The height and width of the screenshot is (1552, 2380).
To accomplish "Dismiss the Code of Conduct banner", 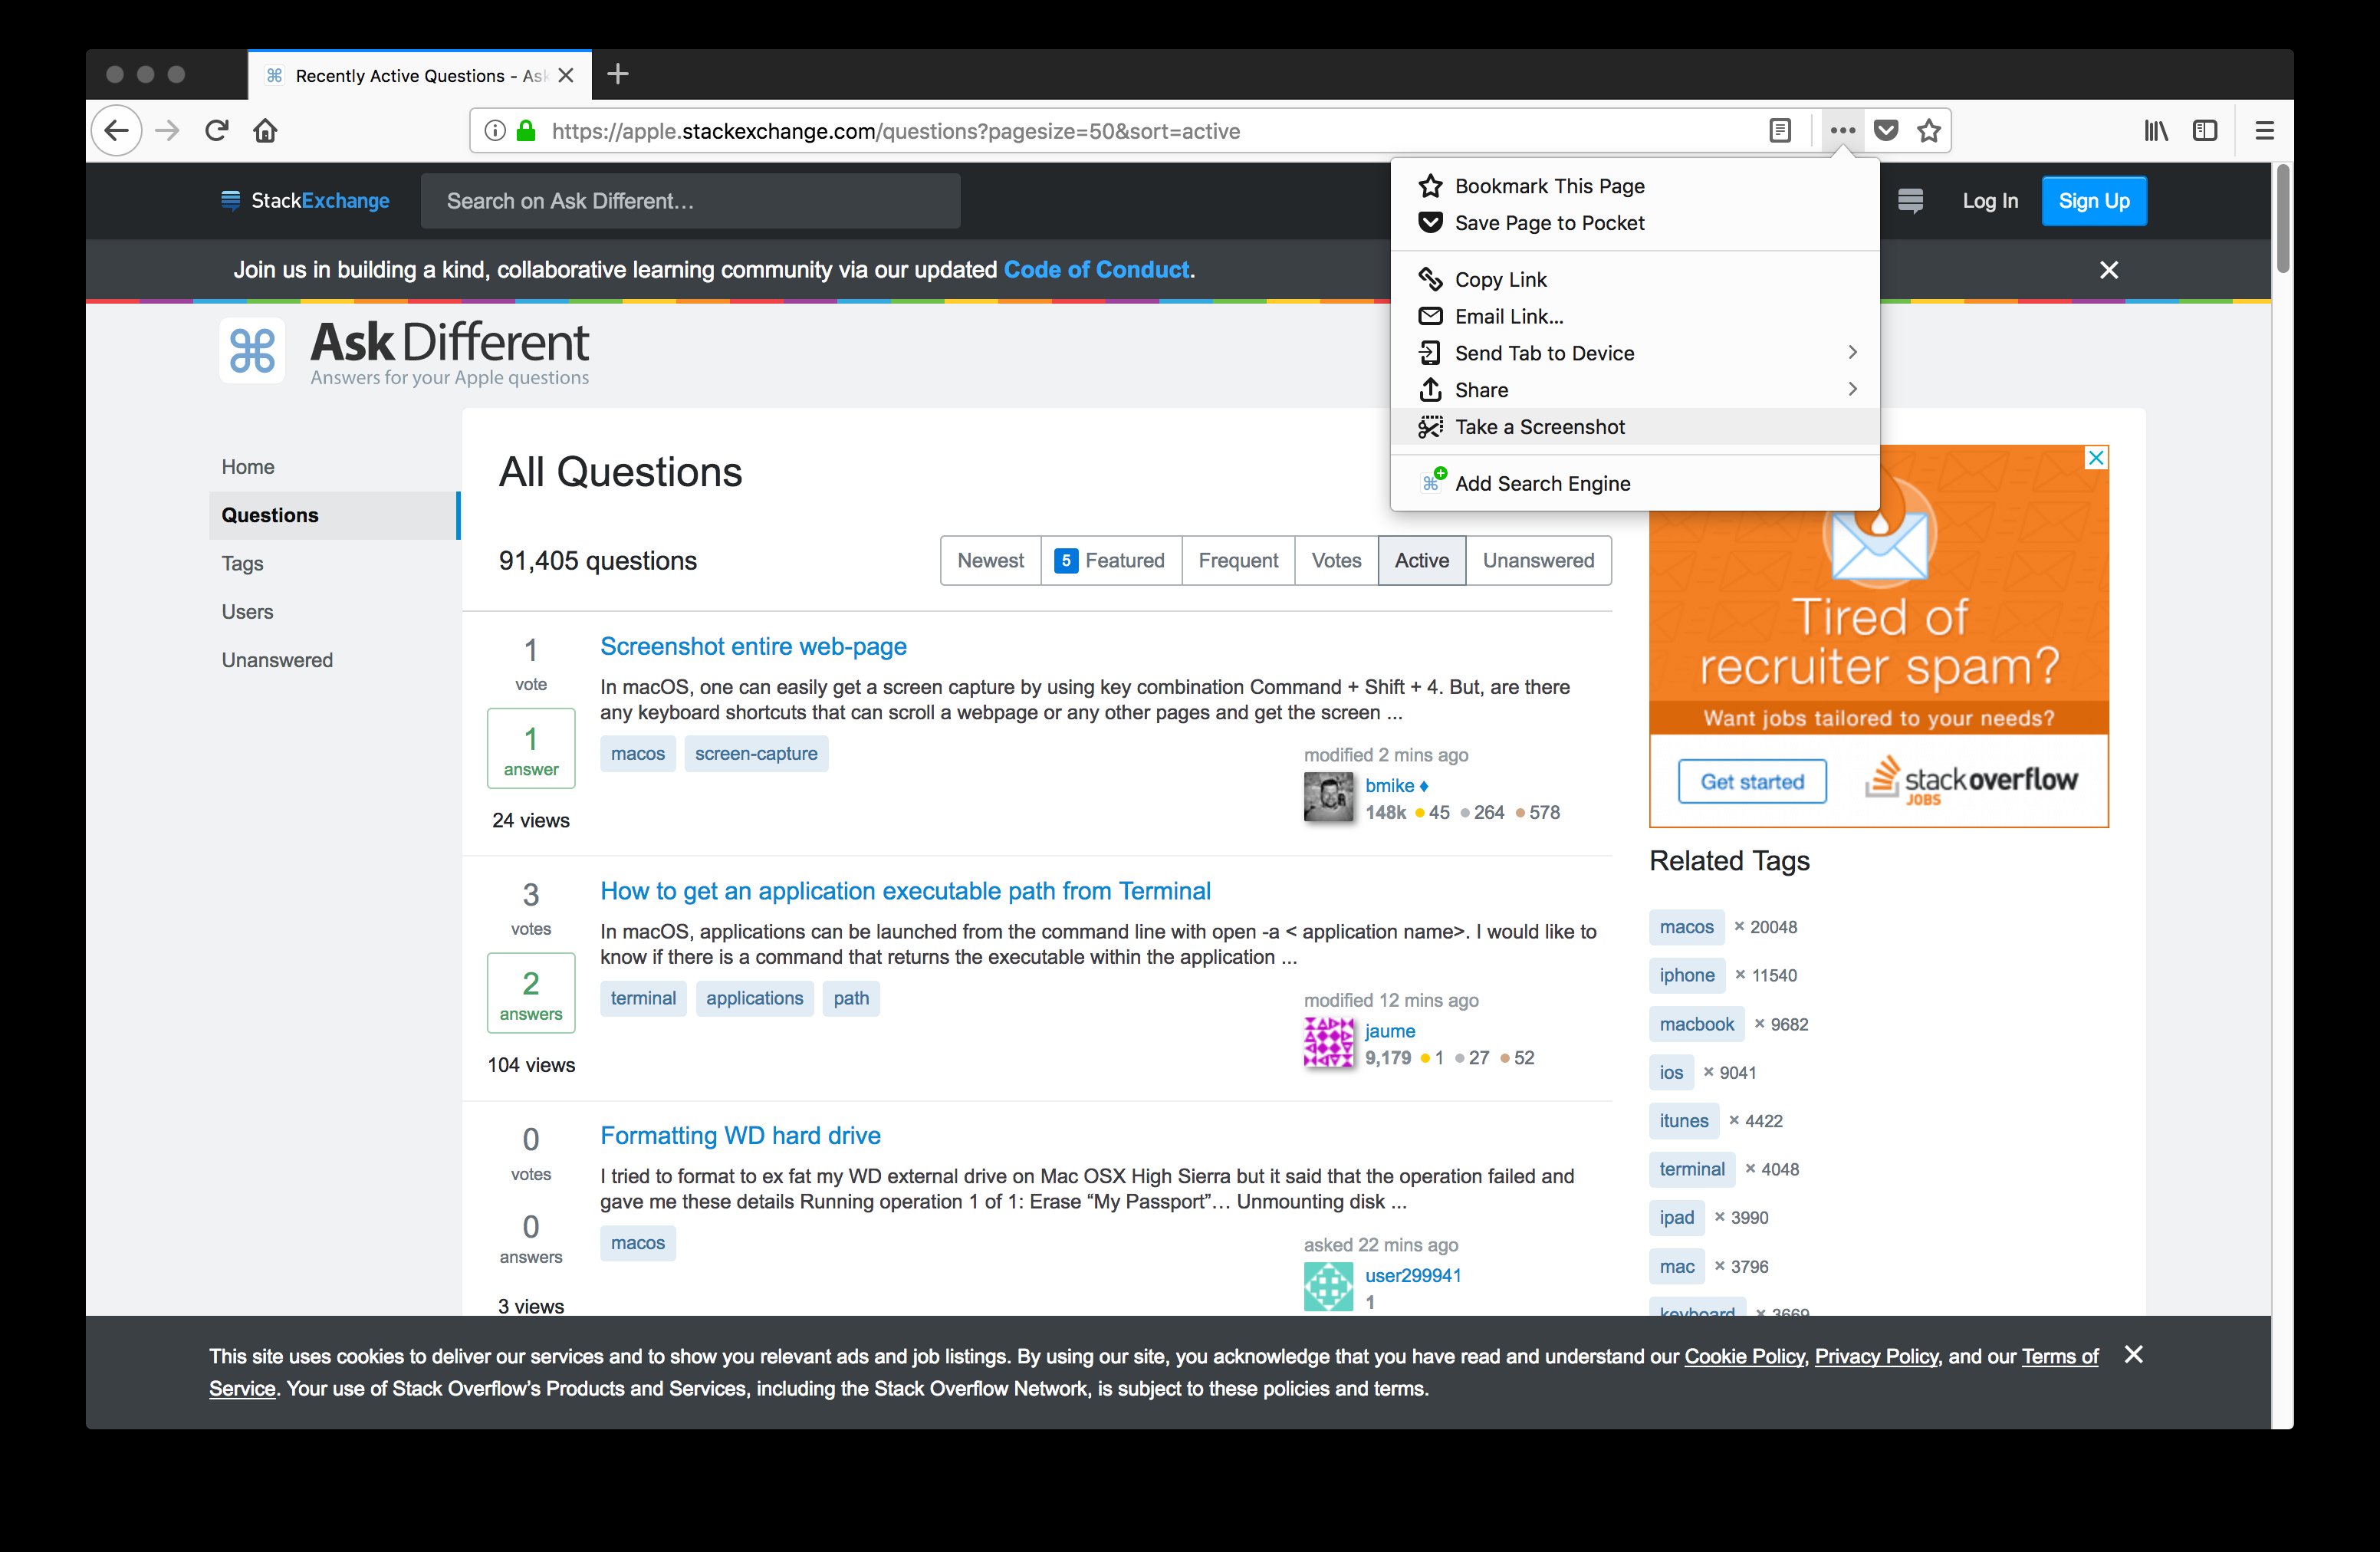I will pos(2108,269).
